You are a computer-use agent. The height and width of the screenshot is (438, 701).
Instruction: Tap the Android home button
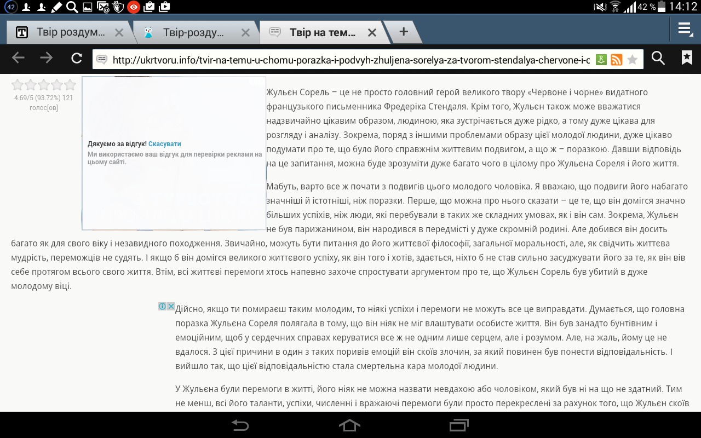click(350, 425)
